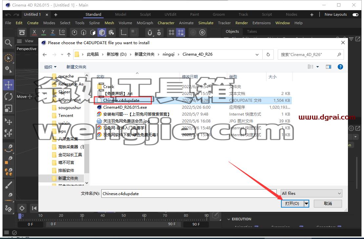Open the search tool in Cinema 4D

coord(8,43)
